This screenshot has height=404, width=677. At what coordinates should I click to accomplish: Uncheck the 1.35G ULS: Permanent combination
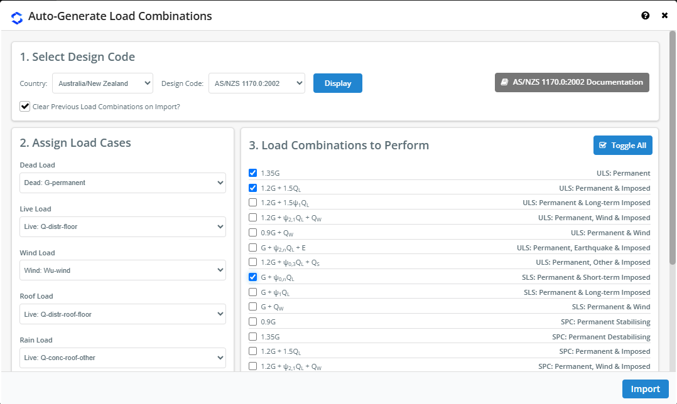click(253, 173)
